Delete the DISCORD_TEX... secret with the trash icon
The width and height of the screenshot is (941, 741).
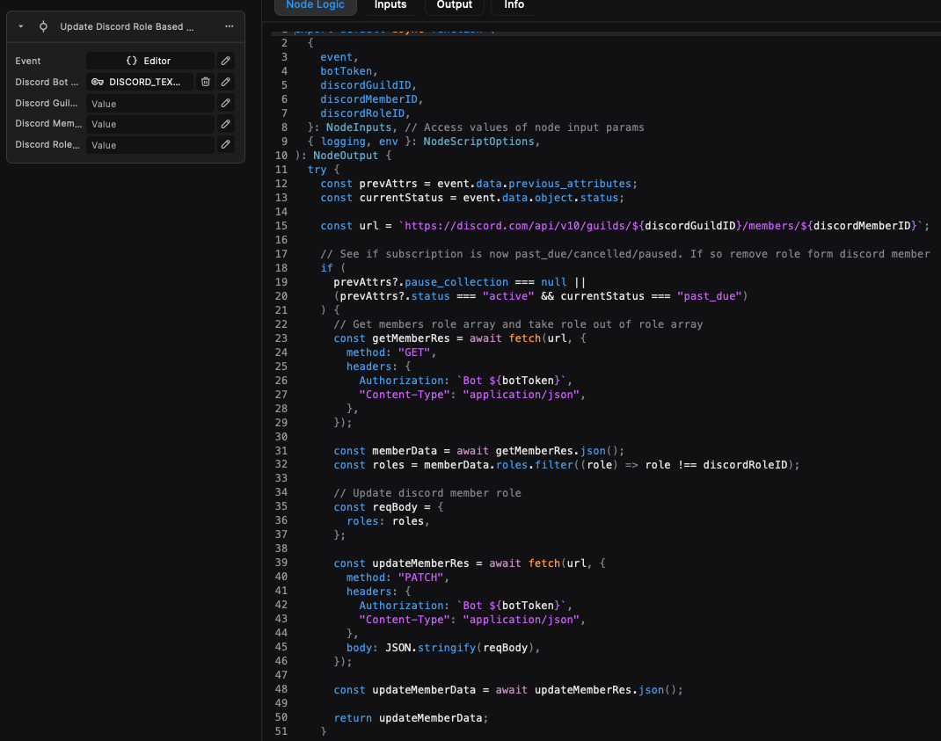(x=205, y=82)
